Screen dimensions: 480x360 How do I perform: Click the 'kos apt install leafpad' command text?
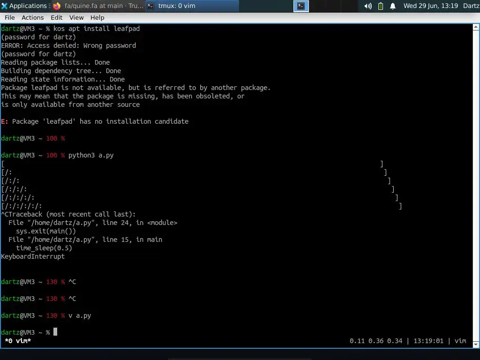click(97, 29)
